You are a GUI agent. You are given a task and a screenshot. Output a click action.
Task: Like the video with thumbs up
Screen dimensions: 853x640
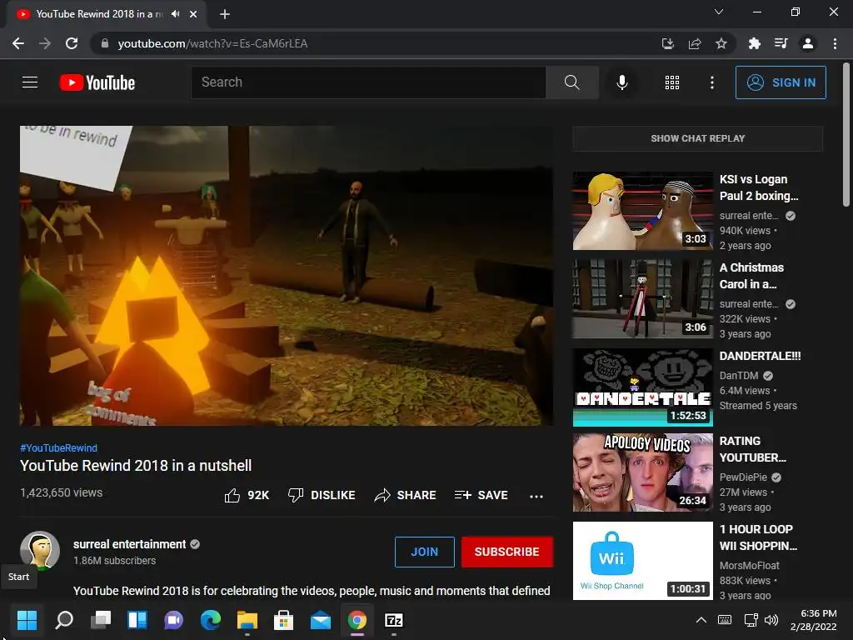(x=247, y=495)
